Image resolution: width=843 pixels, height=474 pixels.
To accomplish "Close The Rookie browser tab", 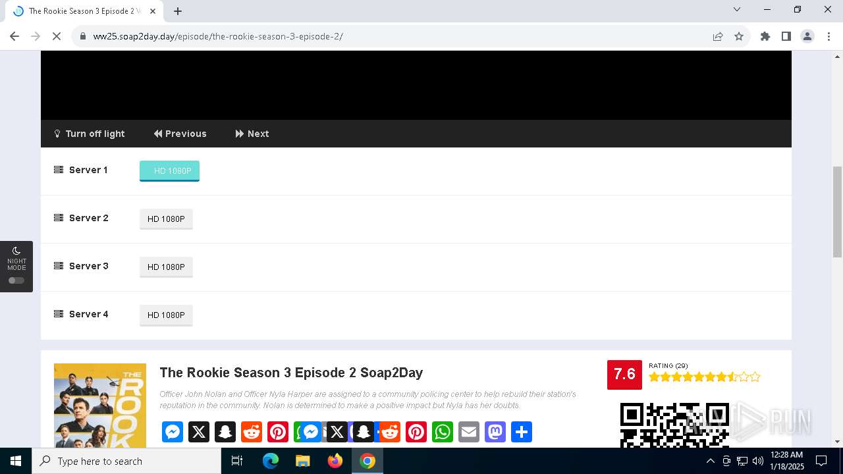I will click(x=153, y=11).
